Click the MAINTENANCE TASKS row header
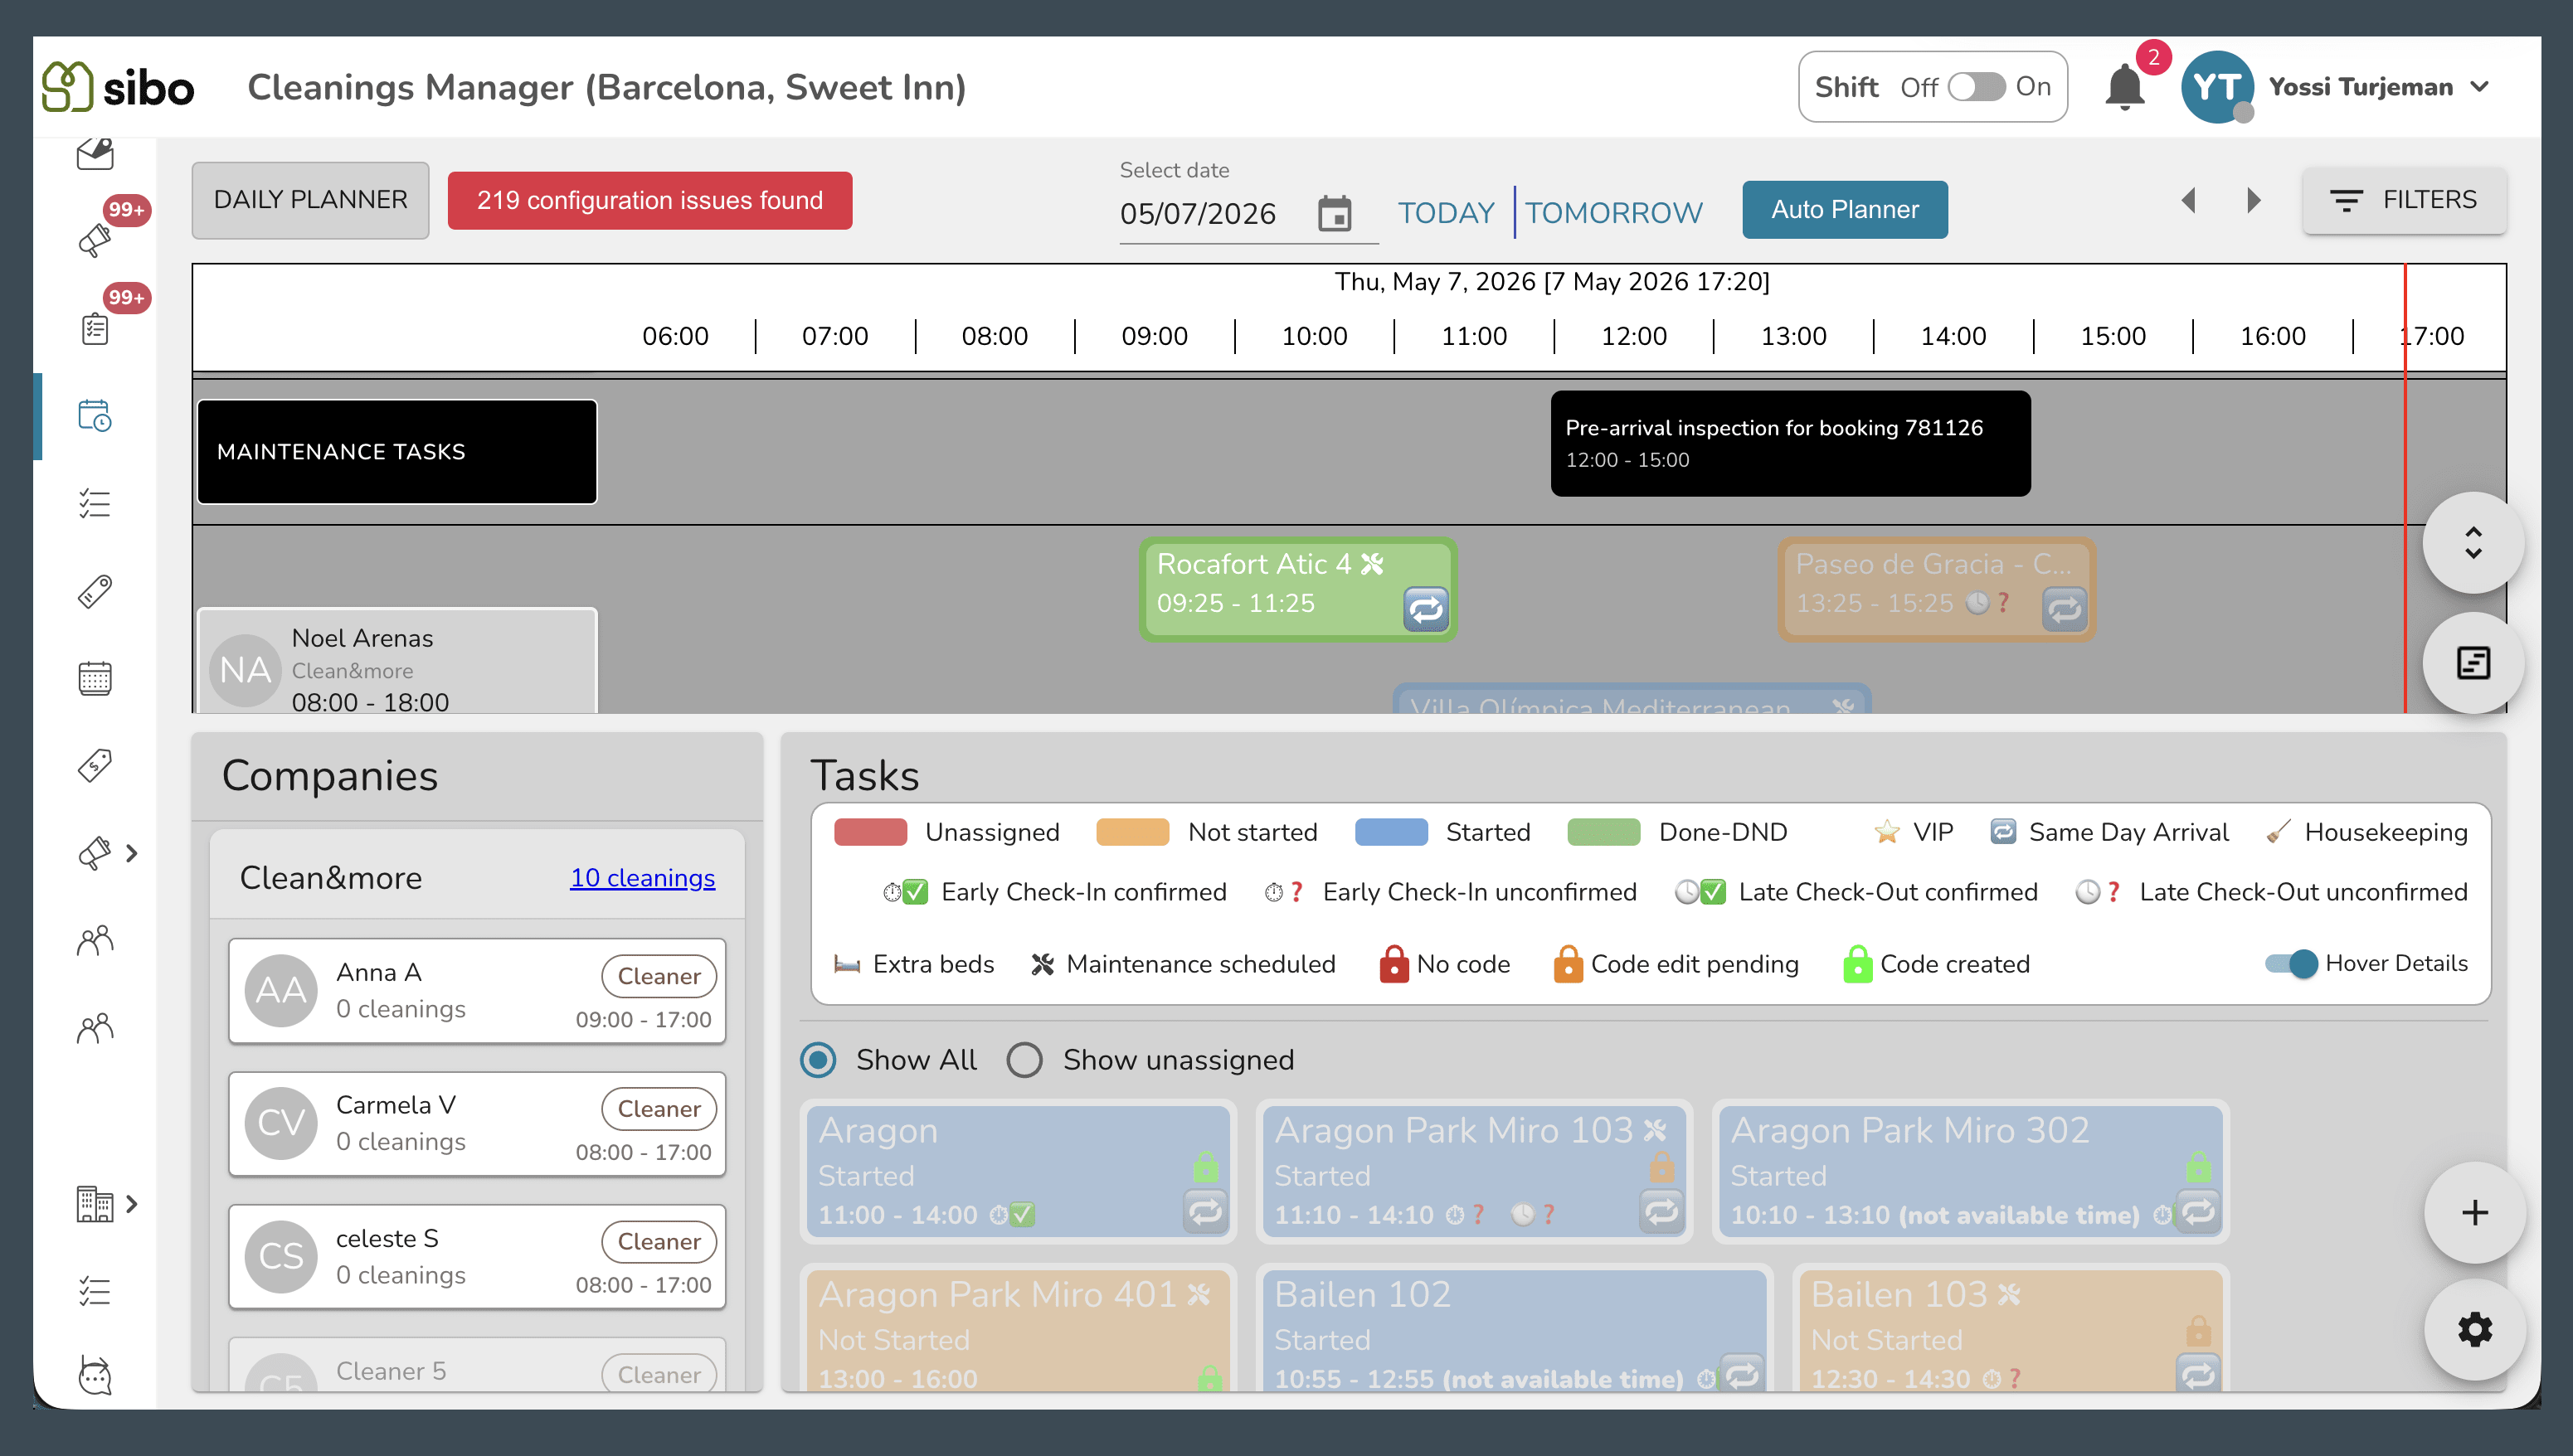This screenshot has height=1456, width=2573. 397,452
